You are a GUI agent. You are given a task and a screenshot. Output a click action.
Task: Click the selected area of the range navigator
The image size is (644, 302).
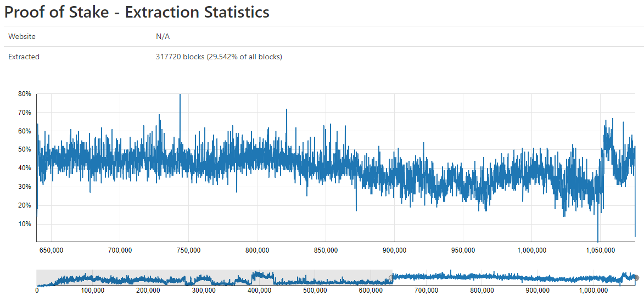coord(514,278)
